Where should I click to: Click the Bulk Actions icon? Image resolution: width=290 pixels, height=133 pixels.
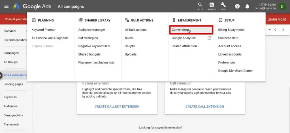(x=127, y=20)
